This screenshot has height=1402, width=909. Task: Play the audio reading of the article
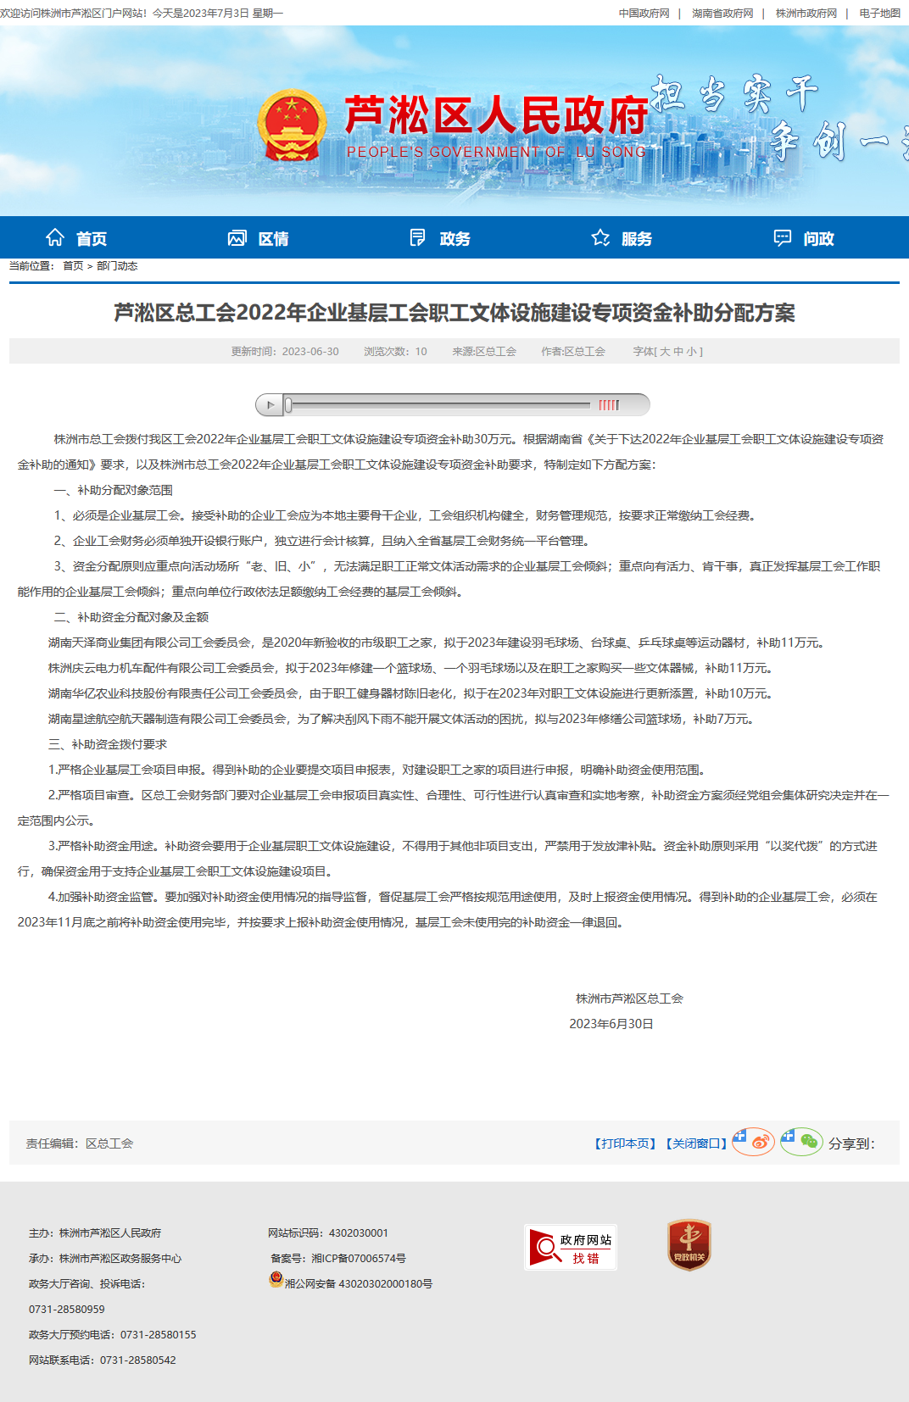[270, 405]
